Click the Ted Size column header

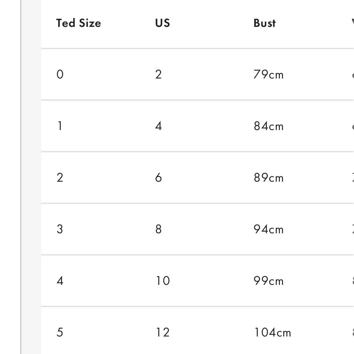78,23
